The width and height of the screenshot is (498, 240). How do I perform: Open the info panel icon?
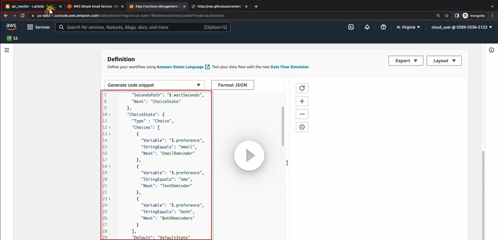click(x=491, y=50)
